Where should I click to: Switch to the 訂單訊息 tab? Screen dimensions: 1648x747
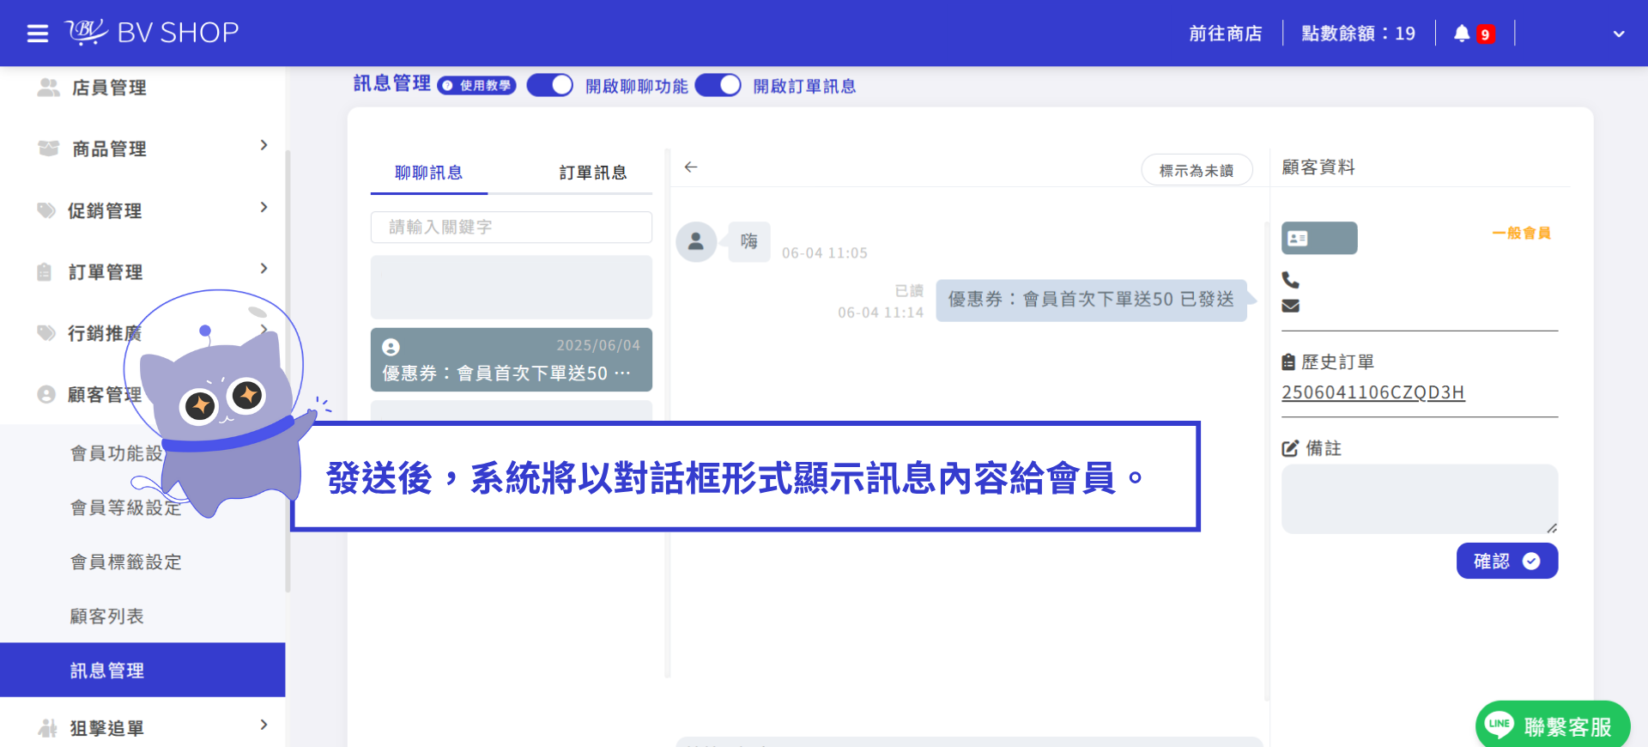[x=593, y=173]
